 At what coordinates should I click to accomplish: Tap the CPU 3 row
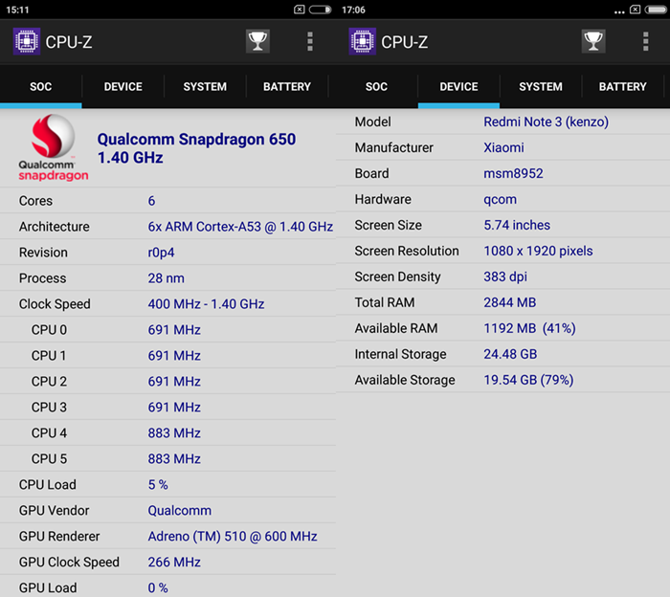coord(167,407)
